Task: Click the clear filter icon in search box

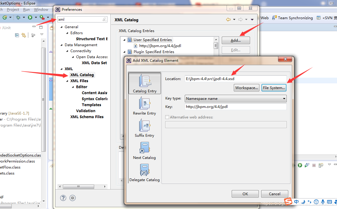Action: click(104, 19)
